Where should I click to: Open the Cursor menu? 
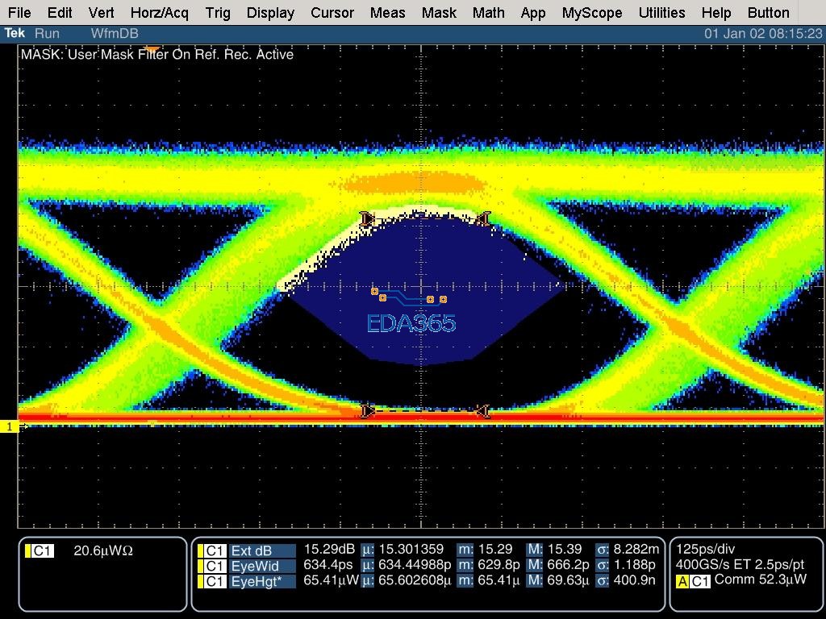point(332,13)
